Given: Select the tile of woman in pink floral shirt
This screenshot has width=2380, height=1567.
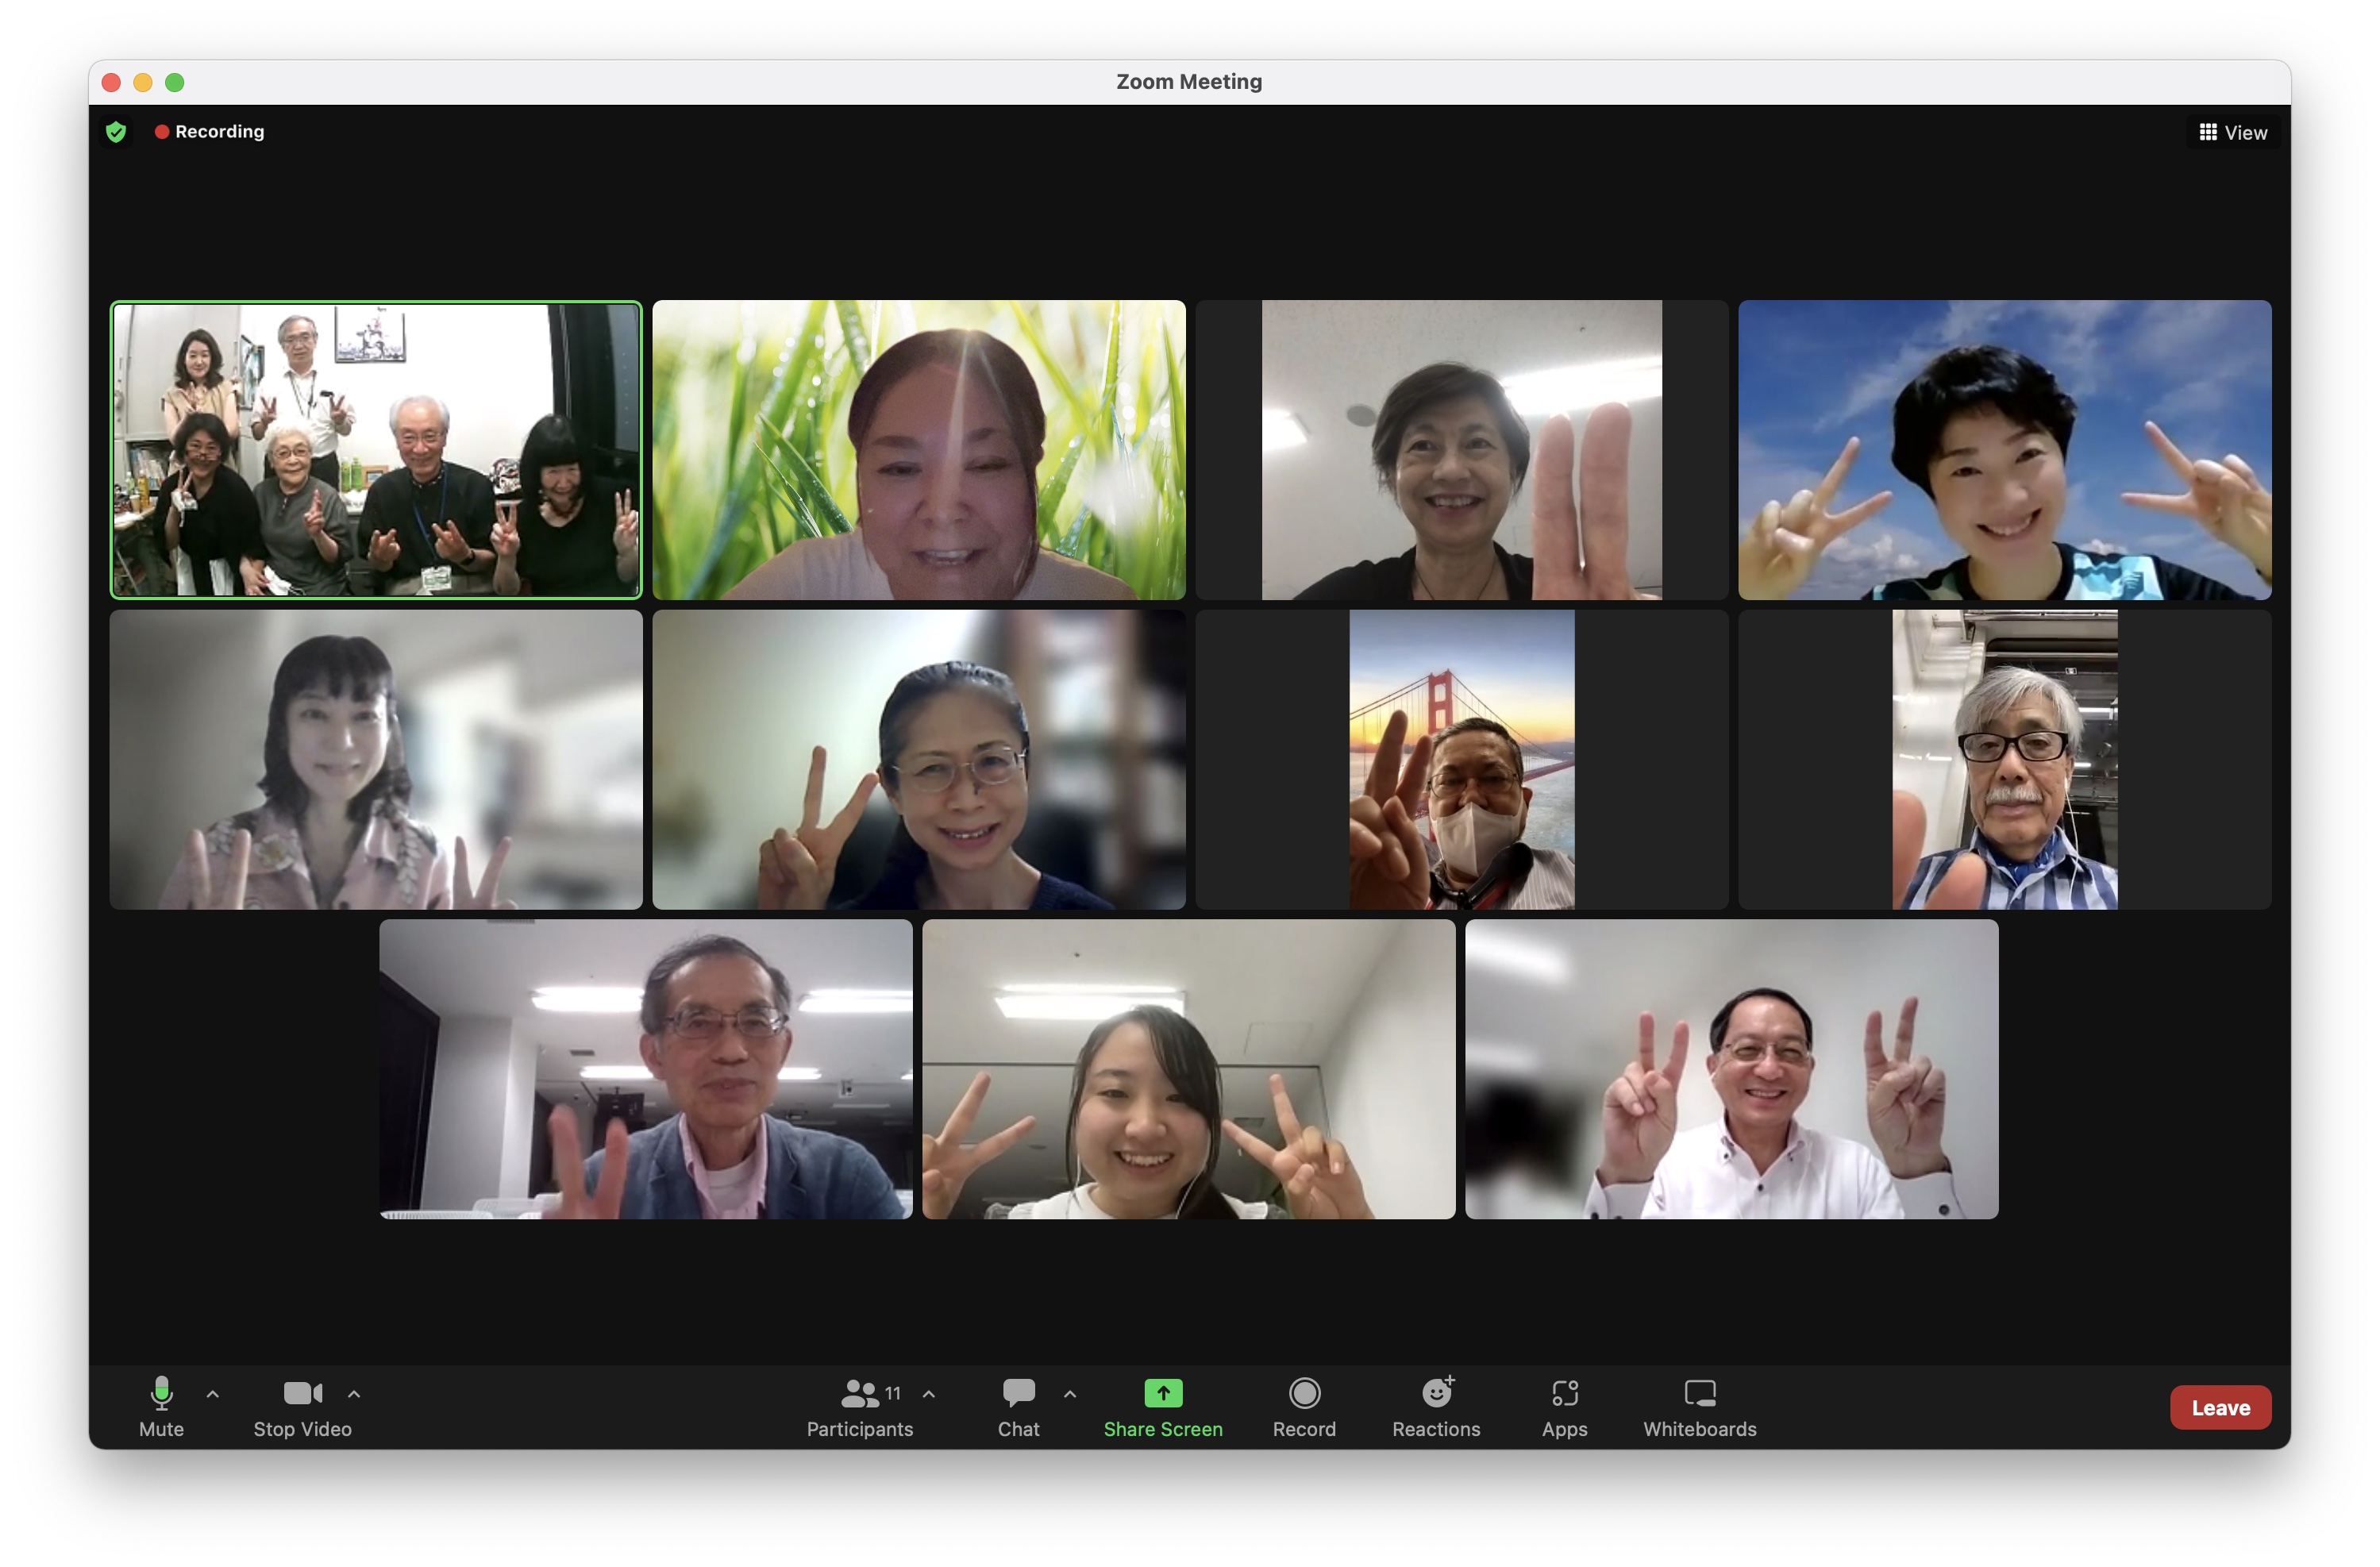Looking at the screenshot, I should point(376,760).
